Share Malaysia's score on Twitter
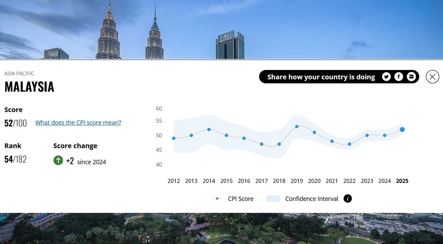443x244 pixels. (x=386, y=77)
